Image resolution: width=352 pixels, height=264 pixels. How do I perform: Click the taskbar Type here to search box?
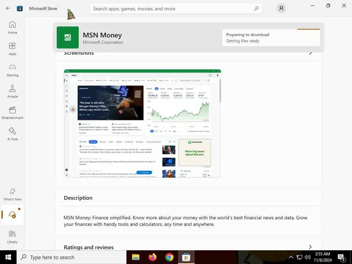point(71,257)
